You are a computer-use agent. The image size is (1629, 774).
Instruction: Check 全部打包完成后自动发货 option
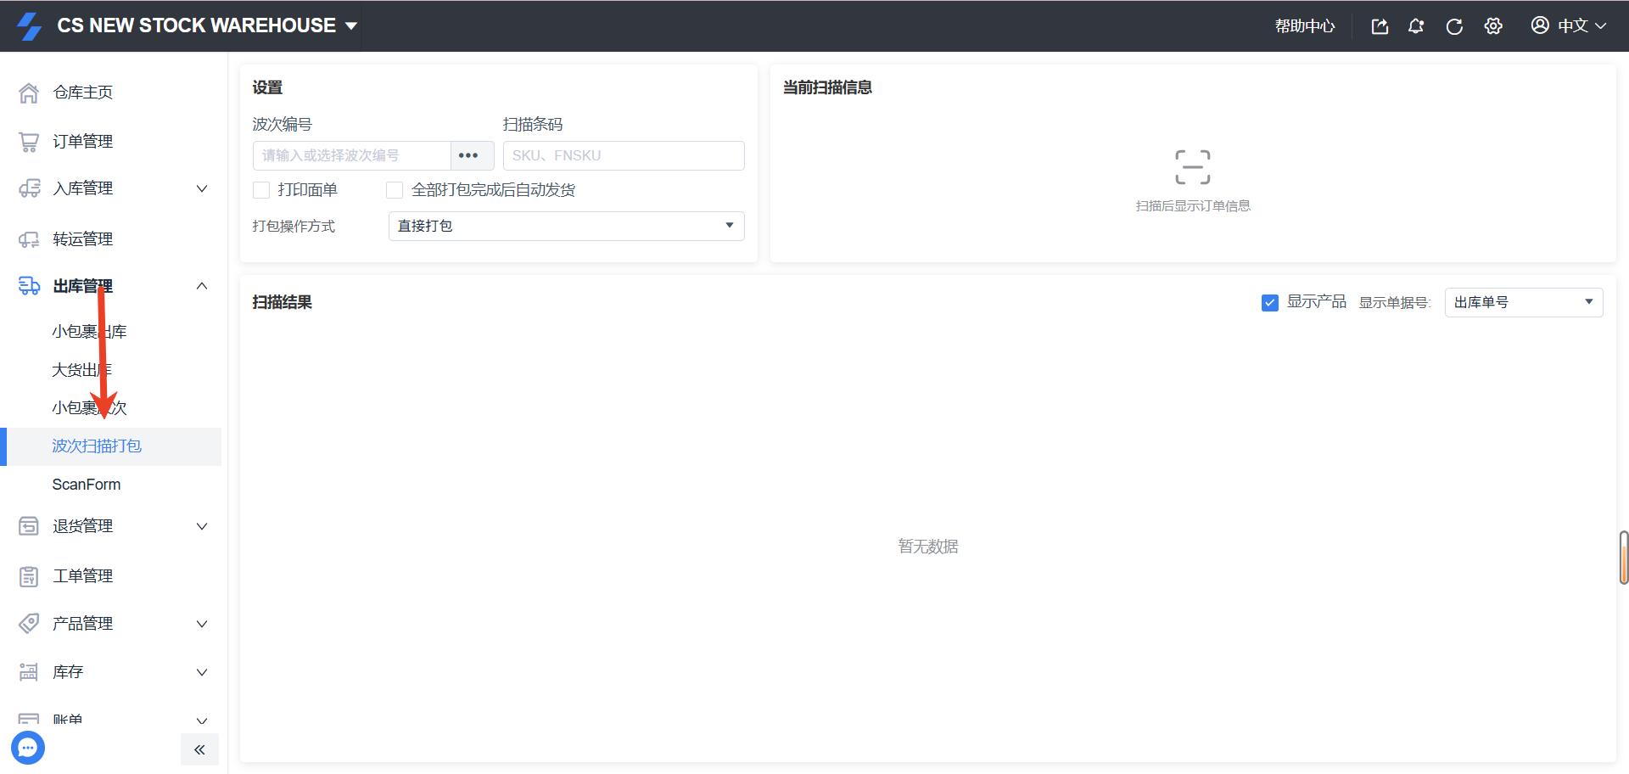tap(395, 190)
